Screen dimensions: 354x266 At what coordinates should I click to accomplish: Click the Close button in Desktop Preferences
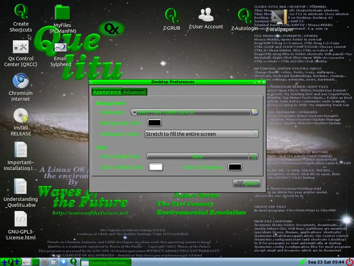point(247,183)
